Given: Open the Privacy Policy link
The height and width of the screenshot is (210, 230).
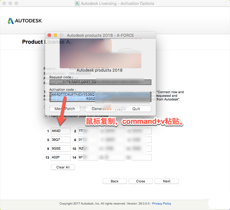Looking at the screenshot, I should pyautogui.click(x=162, y=204).
